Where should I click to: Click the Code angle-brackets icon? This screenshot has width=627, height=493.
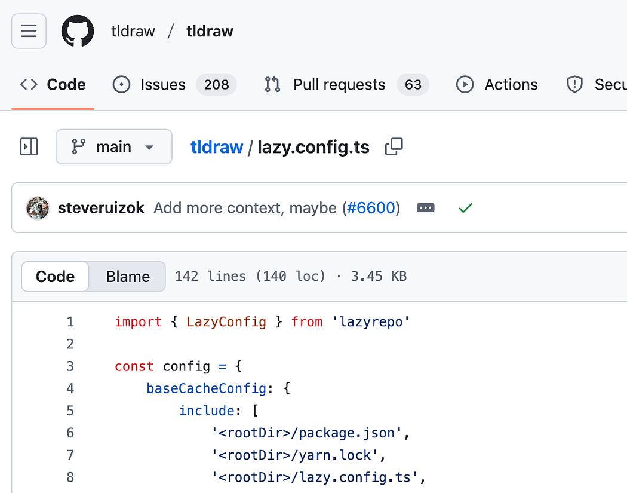[x=29, y=84]
